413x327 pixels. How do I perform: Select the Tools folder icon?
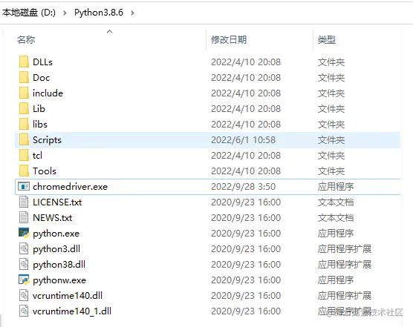point(24,171)
